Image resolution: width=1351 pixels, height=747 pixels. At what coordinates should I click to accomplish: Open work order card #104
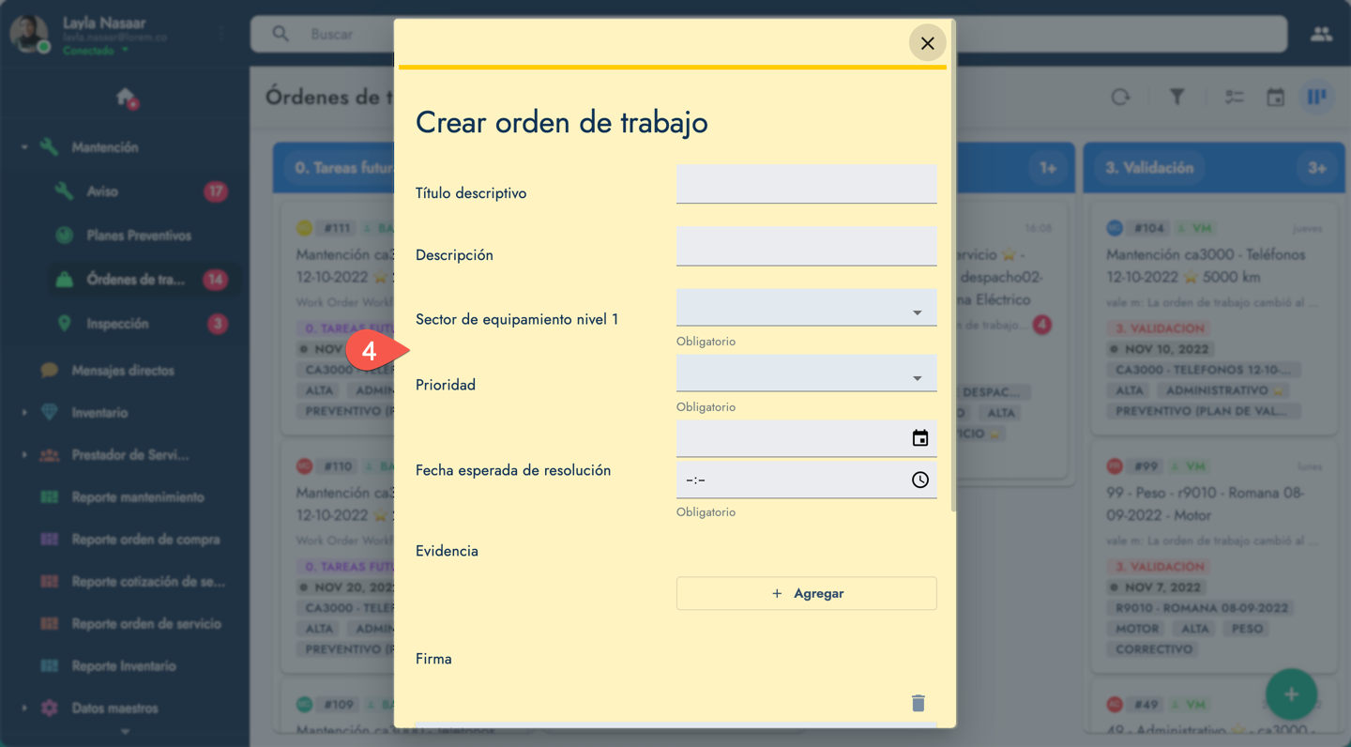[1214, 319]
